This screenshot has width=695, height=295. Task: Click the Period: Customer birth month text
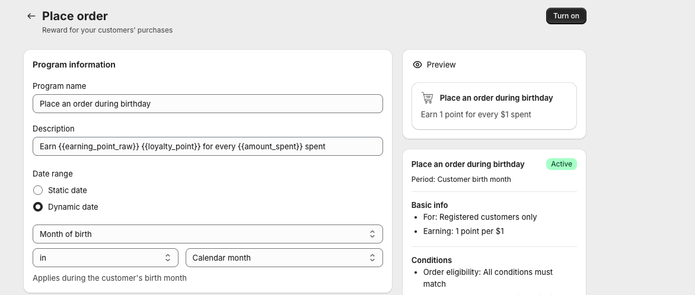tap(461, 179)
